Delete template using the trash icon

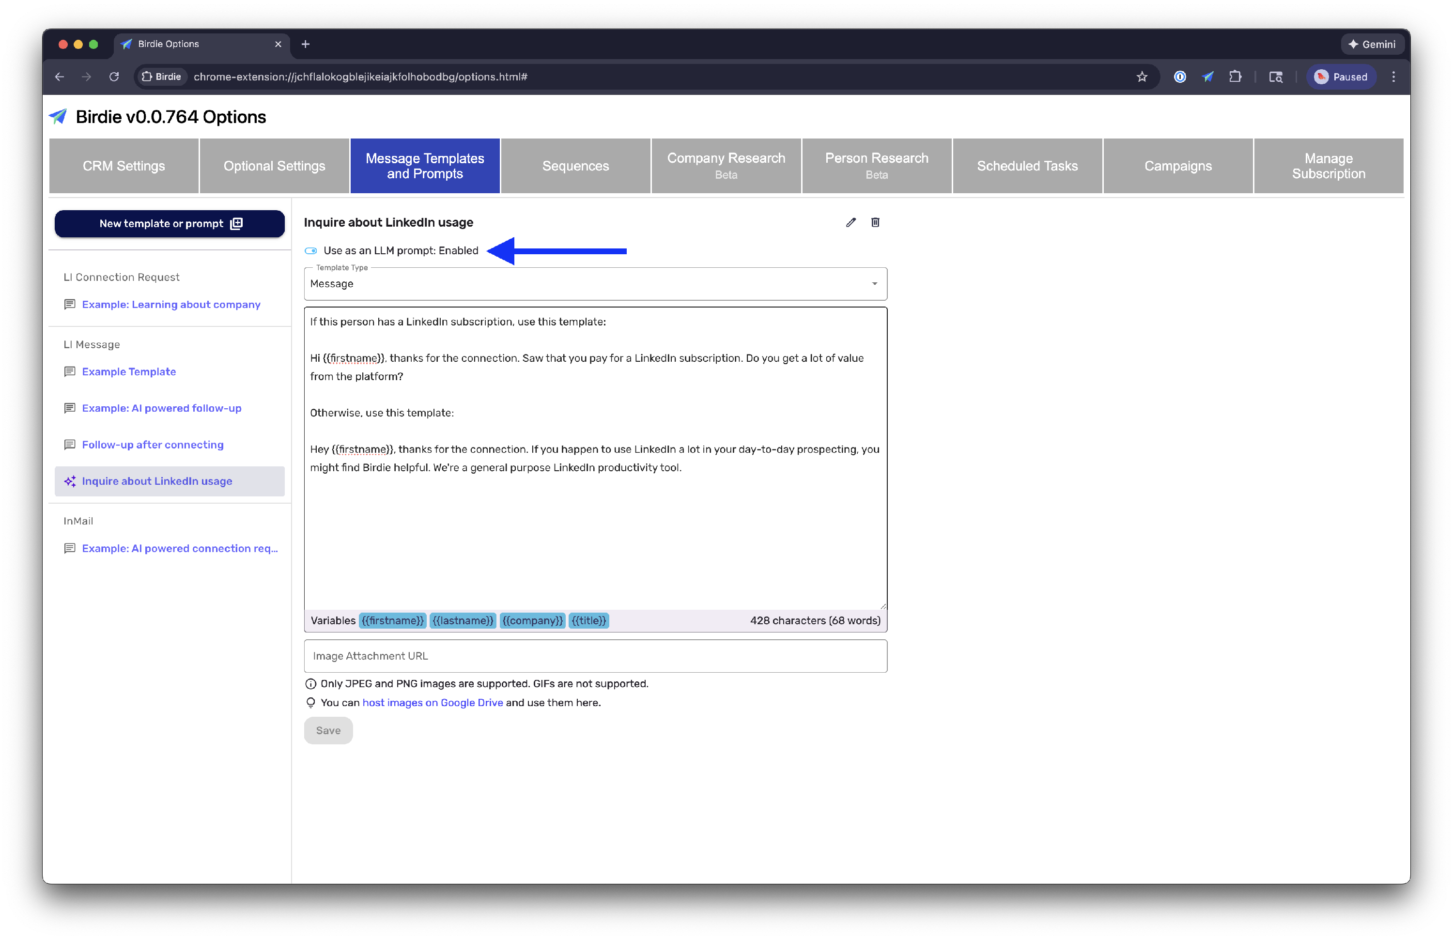click(875, 222)
